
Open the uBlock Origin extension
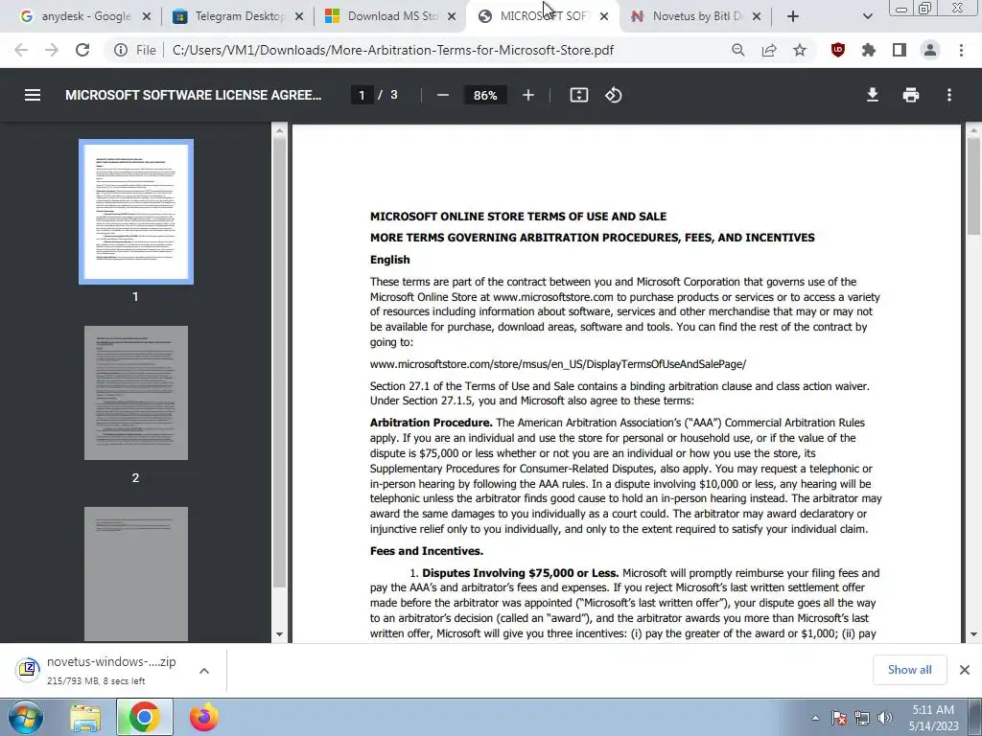pyautogui.click(x=838, y=50)
